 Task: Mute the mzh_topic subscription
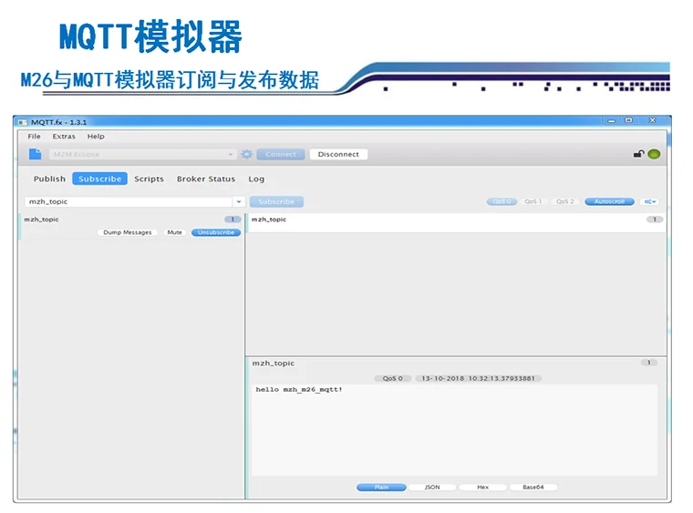(174, 232)
